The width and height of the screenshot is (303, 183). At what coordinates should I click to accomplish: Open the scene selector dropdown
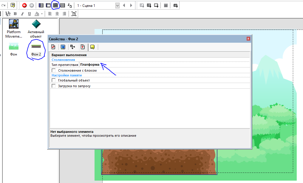pos(117,5)
